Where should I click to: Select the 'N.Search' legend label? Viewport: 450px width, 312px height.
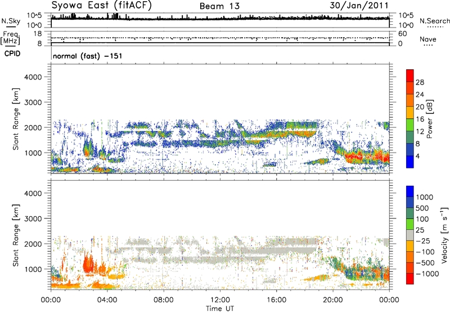click(x=434, y=21)
